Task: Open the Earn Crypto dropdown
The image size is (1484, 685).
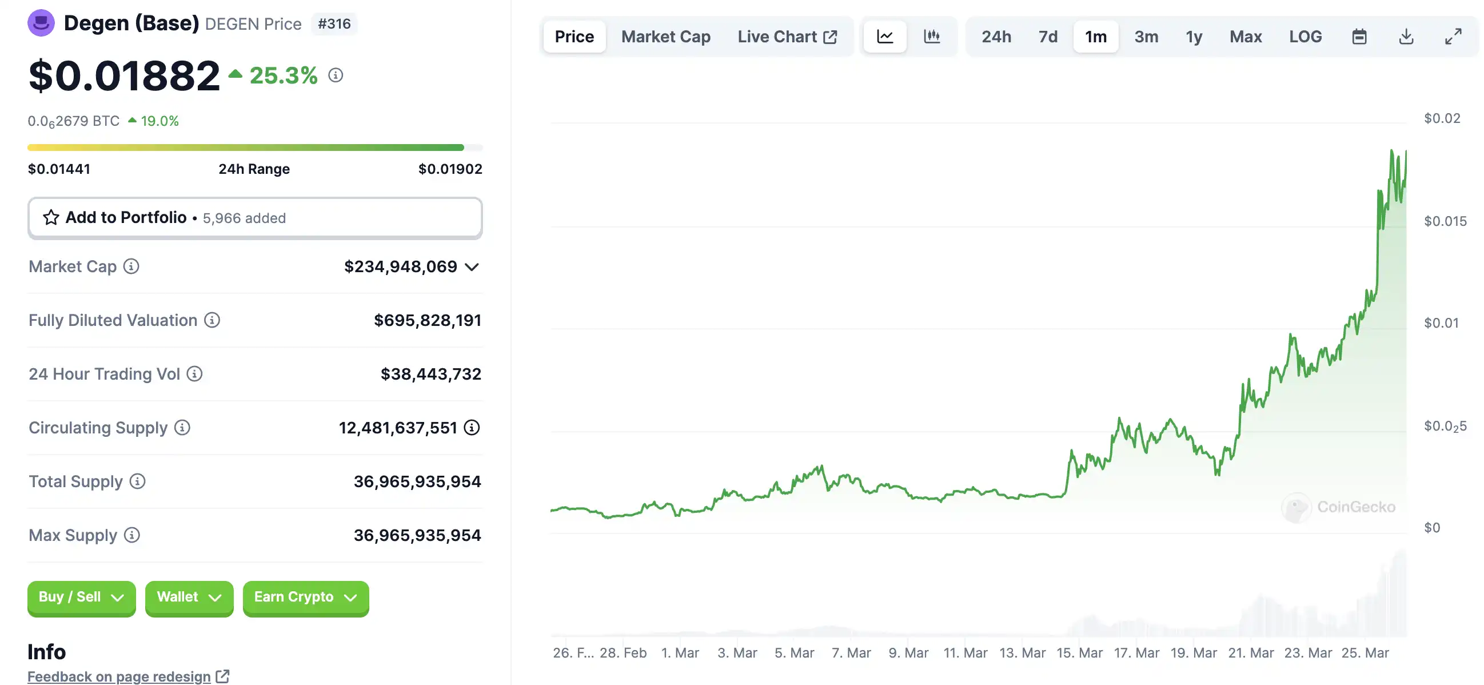Action: (x=305, y=597)
